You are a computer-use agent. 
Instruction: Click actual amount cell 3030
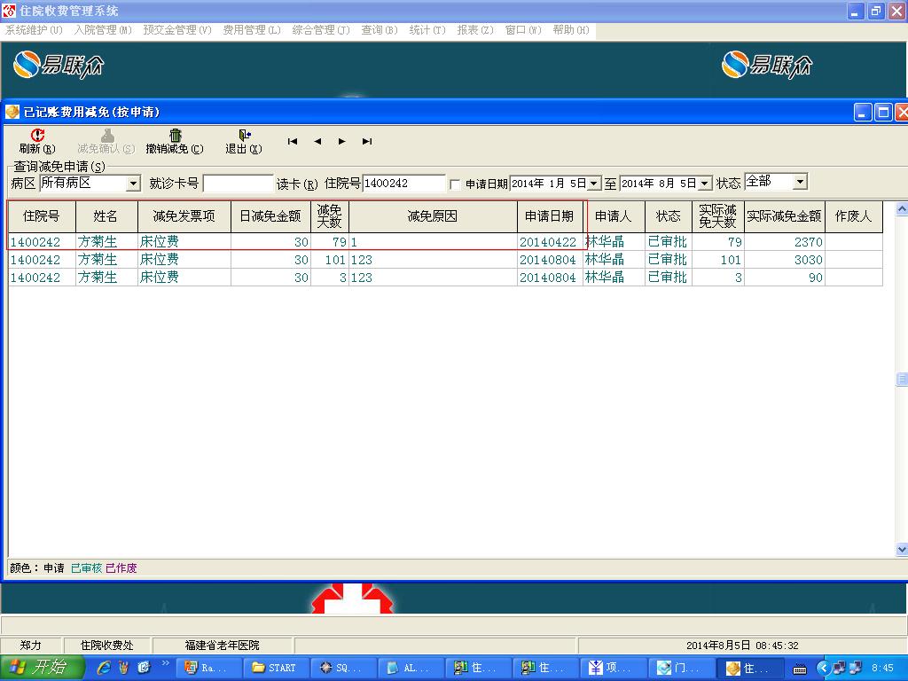click(785, 260)
